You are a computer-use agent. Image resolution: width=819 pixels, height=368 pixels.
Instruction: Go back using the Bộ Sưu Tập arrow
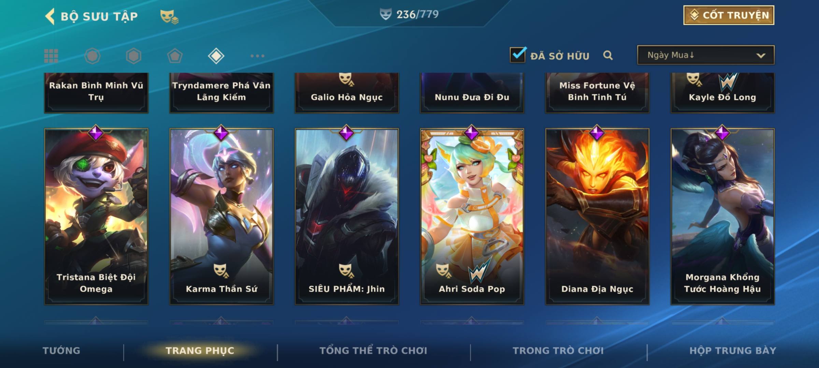50,16
